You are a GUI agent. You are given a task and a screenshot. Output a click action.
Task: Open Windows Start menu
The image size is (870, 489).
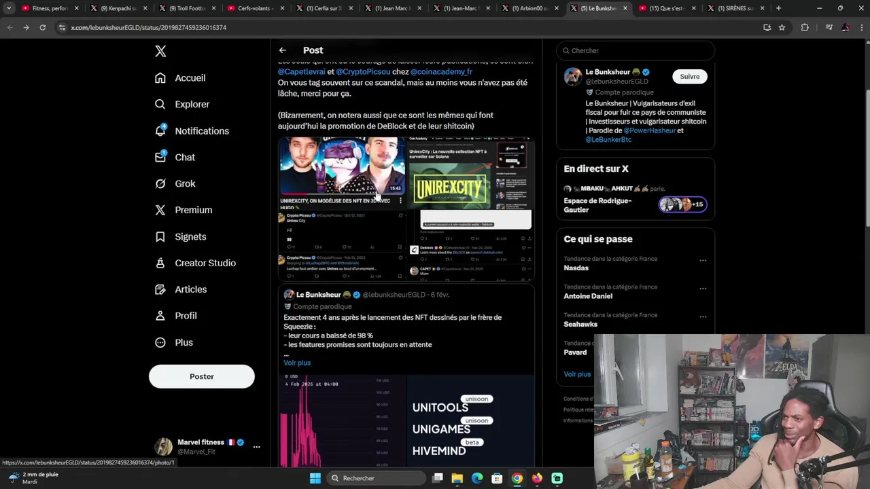coord(315,478)
